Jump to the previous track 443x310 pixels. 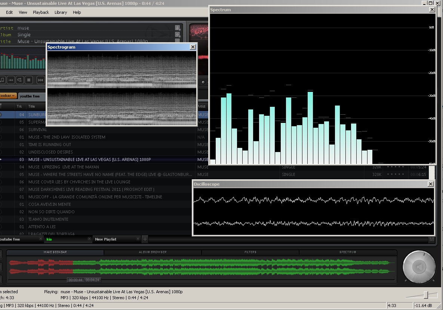coord(41,80)
